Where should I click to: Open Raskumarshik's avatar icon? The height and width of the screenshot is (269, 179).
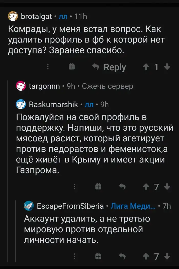coord(21,104)
